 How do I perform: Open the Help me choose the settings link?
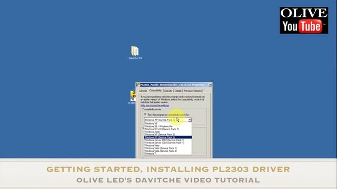pyautogui.click(x=154, y=106)
